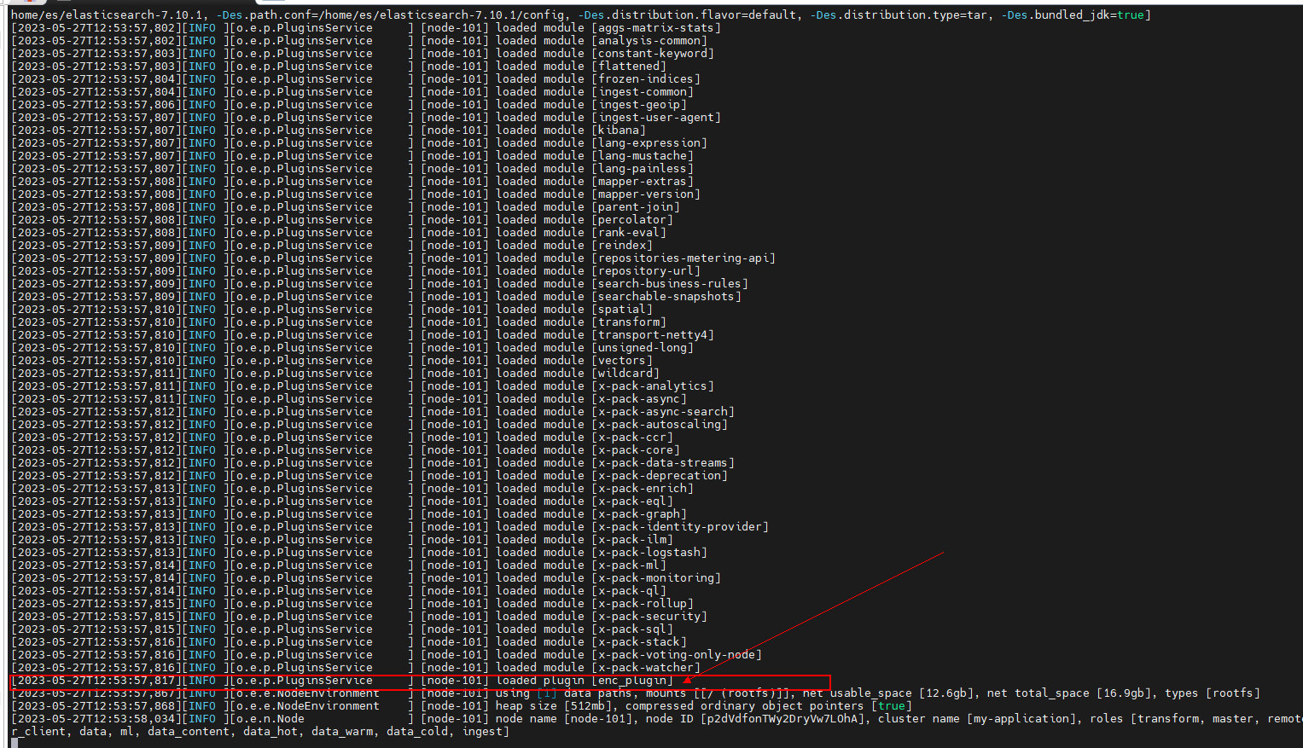The image size is (1303, 748).
Task: Click the x-pack-ql module name
Action: (629, 591)
